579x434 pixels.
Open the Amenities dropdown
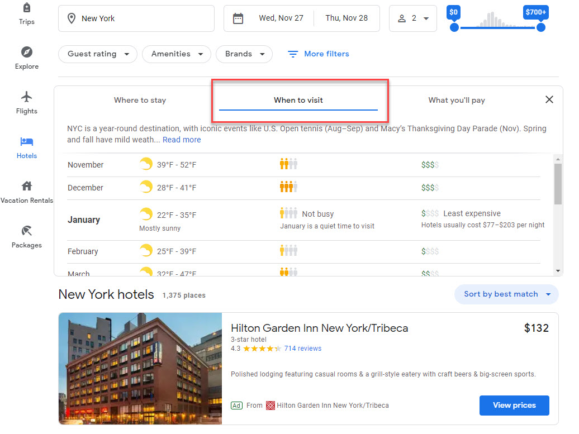pyautogui.click(x=176, y=54)
